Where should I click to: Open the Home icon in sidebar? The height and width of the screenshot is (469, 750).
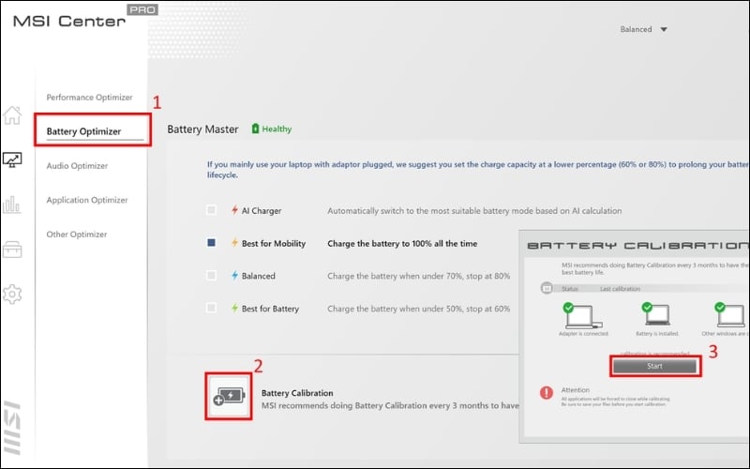point(12,115)
